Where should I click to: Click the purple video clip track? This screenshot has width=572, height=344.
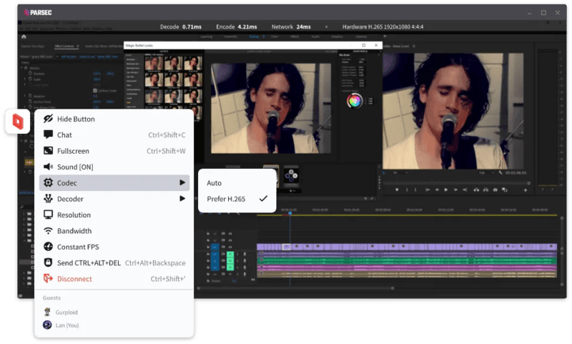coord(407,247)
